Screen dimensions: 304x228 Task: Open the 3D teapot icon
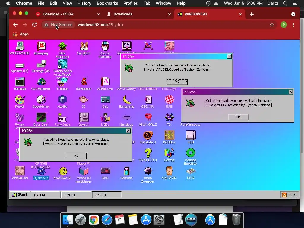click(83, 102)
